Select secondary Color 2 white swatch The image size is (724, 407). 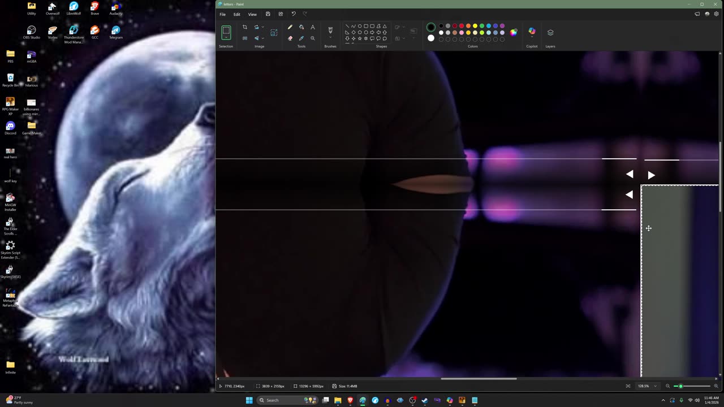[x=431, y=38]
